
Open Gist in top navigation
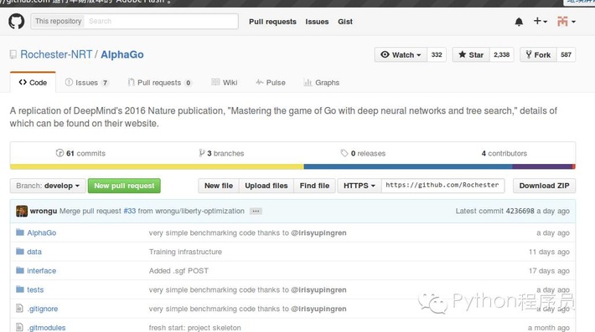point(345,22)
